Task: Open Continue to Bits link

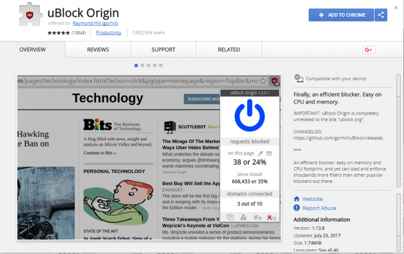Action: point(99,153)
